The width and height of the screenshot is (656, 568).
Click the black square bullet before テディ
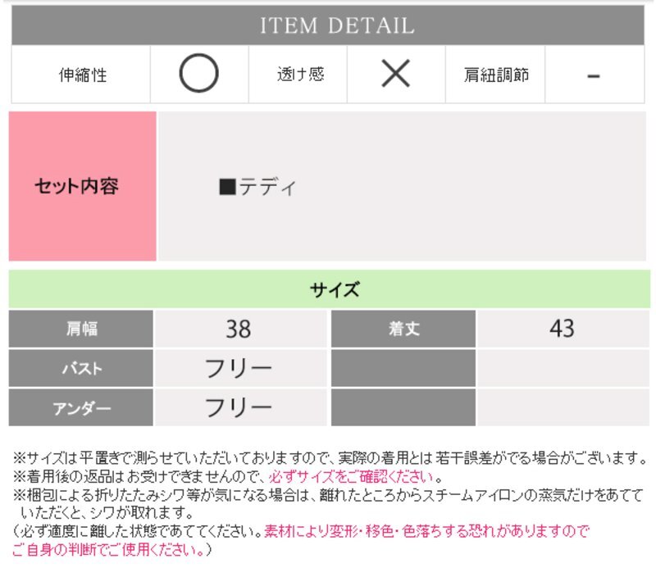pyautogui.click(x=227, y=187)
